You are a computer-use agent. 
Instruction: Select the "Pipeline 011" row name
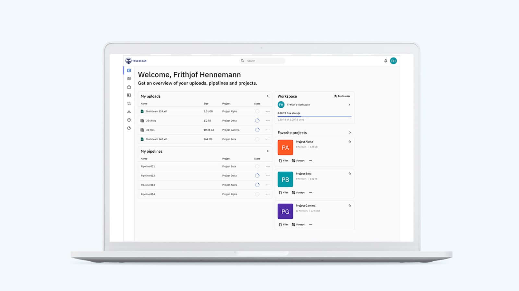pyautogui.click(x=148, y=167)
